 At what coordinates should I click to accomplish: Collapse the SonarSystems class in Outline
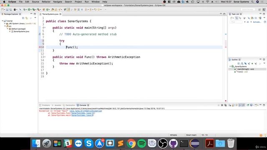pyautogui.click(x=230, y=66)
